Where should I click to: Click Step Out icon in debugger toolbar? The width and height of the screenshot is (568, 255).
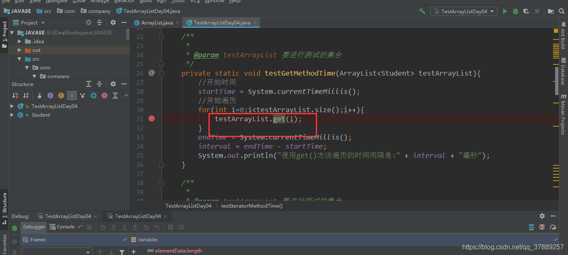[x=135, y=227]
